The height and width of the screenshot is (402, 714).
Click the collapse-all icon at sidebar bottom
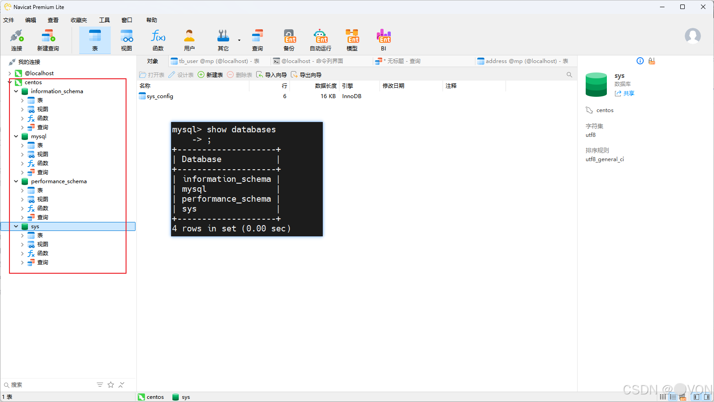tap(122, 385)
